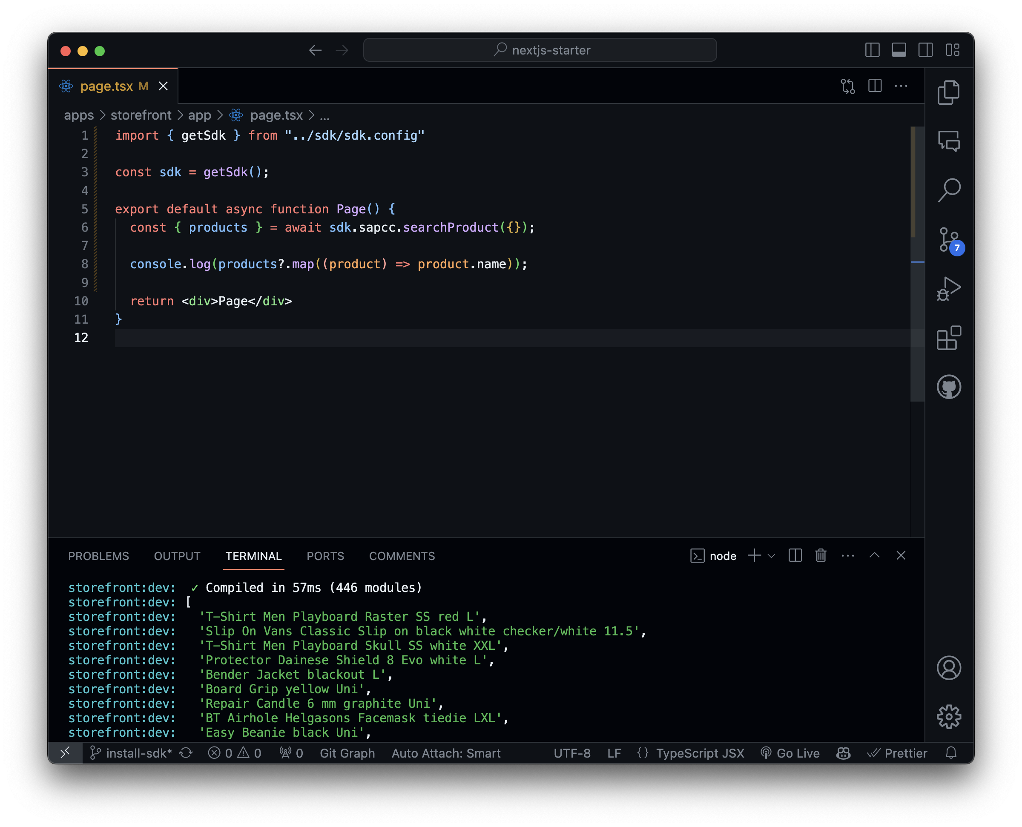The height and width of the screenshot is (827, 1022).
Task: Click 'Easy Beanie black Uni' terminal line
Action: [285, 732]
